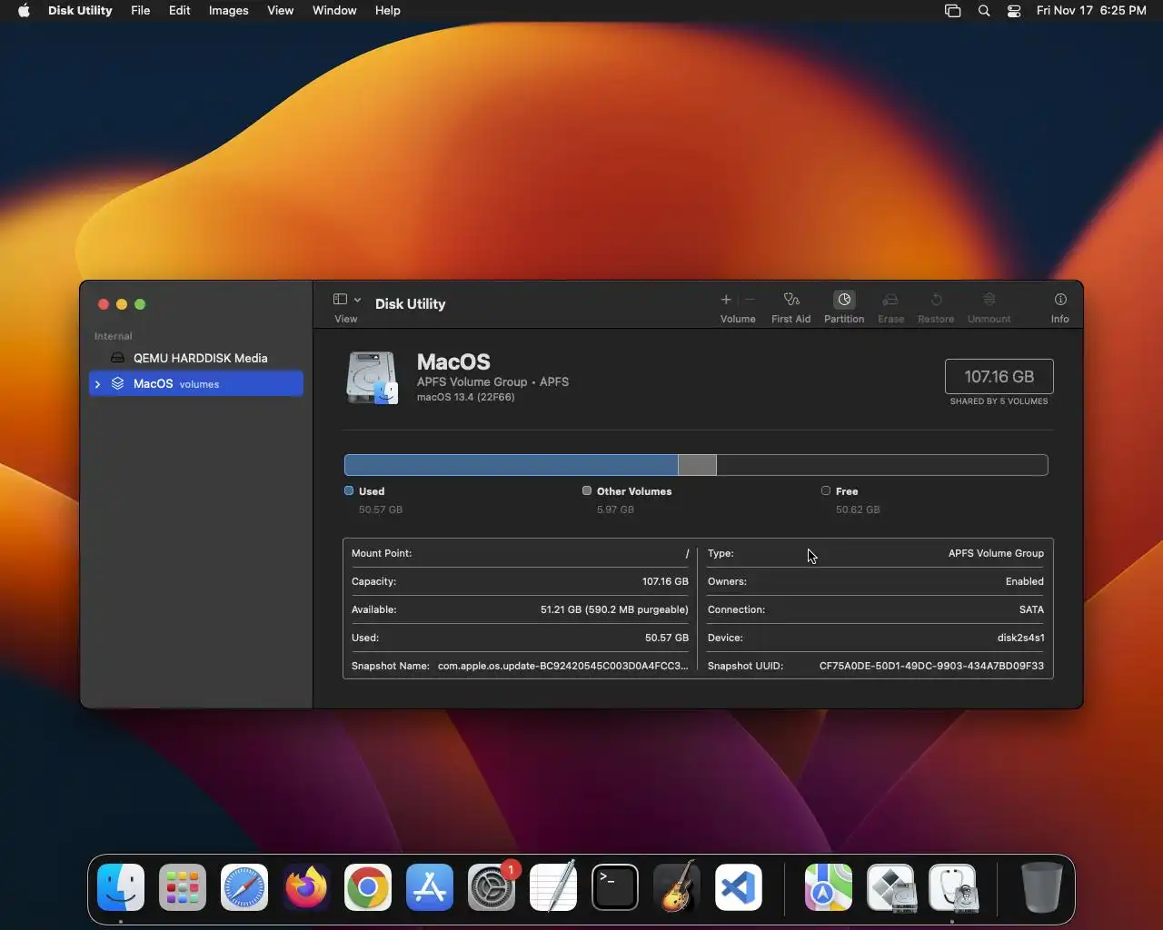Open Boot Camp Assistant from the Dock
1163x930 pixels.
pyautogui.click(x=890, y=887)
